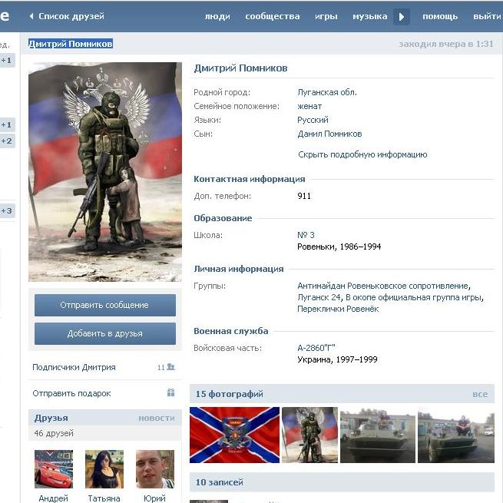503x503 pixels.
Task: Open group Переклички Ровенёк
Action: coord(338,309)
